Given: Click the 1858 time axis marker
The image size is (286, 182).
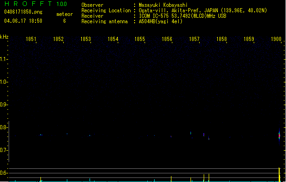Looking at the screenshot, I should (221, 39).
